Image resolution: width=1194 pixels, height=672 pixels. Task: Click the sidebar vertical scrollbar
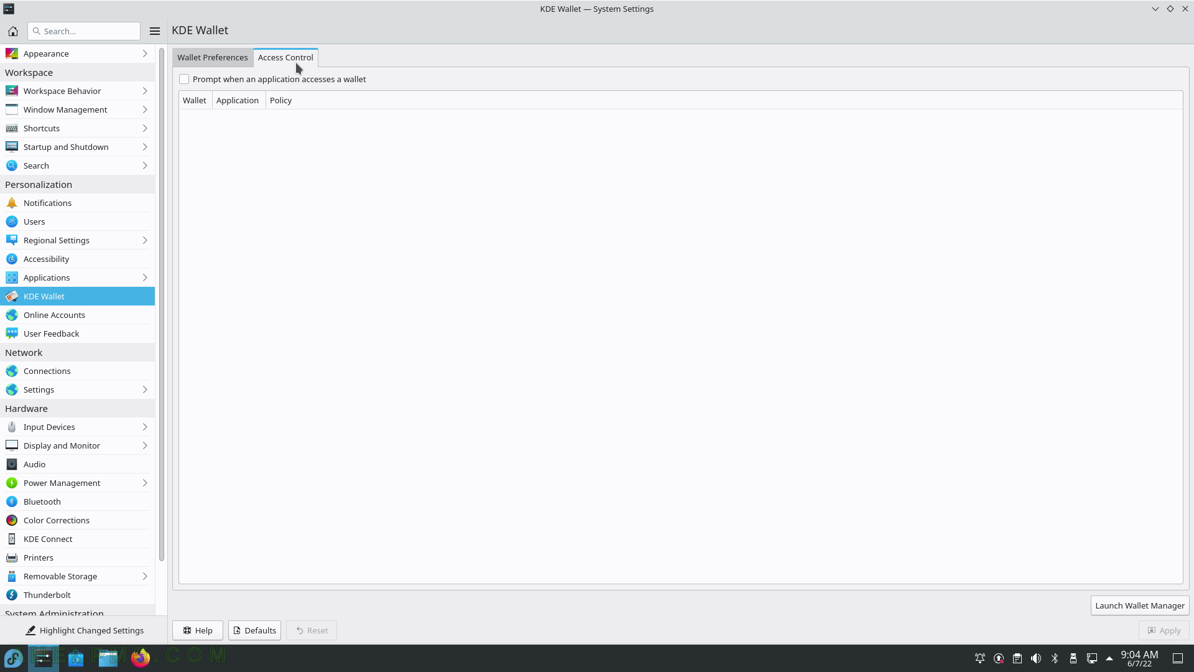pyautogui.click(x=162, y=305)
